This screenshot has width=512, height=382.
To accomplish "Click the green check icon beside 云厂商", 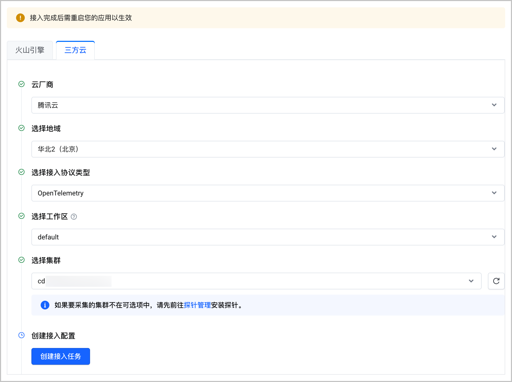I will (x=21, y=84).
